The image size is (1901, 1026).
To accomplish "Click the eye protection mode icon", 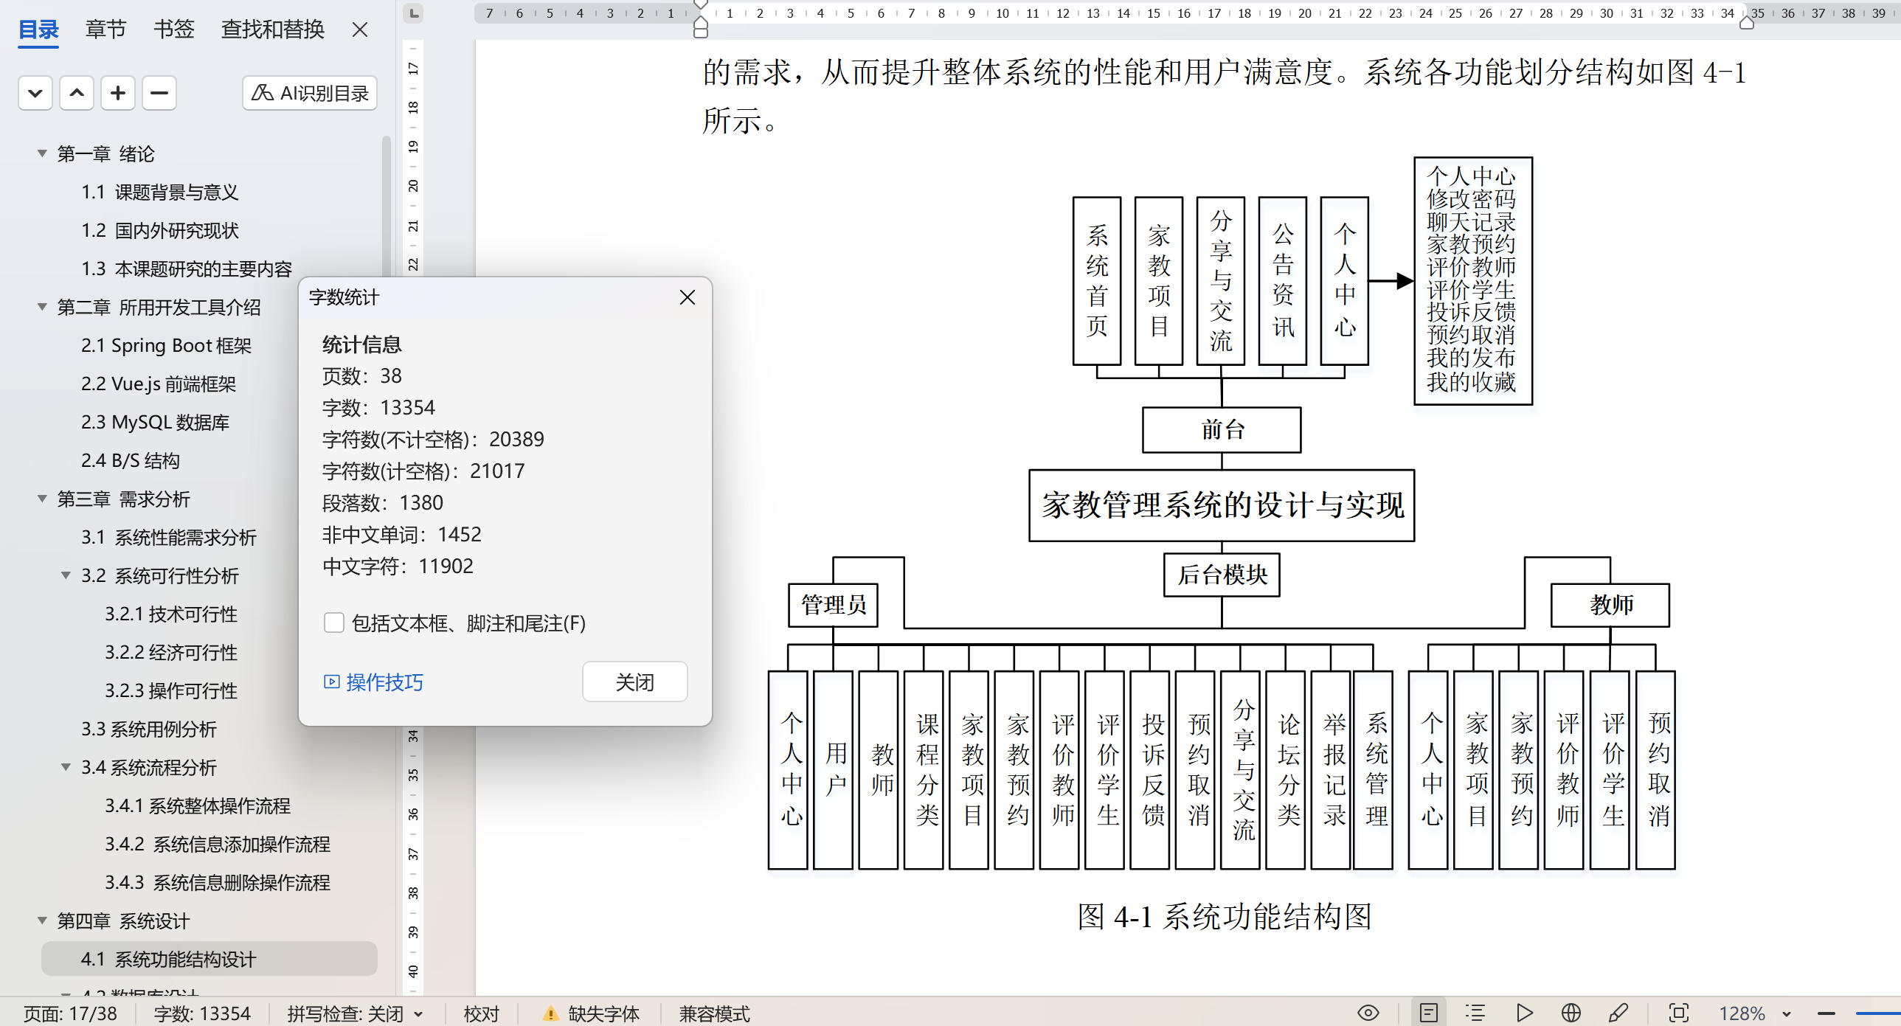I will point(1368,1013).
